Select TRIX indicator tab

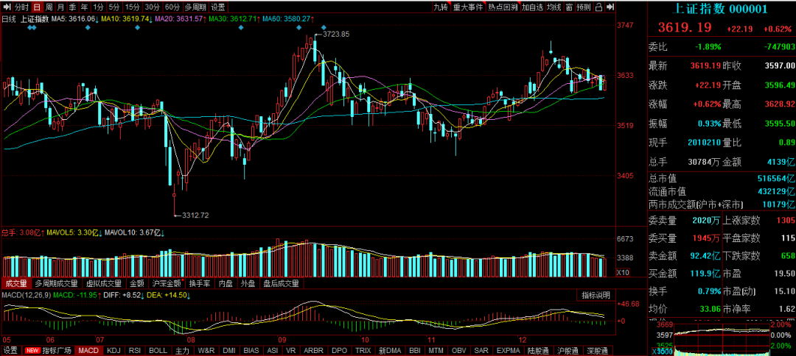(363, 350)
